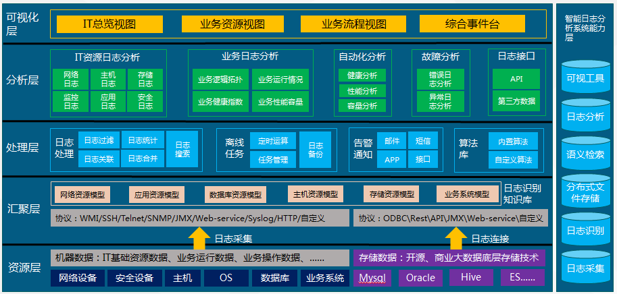Viewport: 617px width, 294px height.
Task: Select the 容量分析 block
Action: click(x=362, y=106)
